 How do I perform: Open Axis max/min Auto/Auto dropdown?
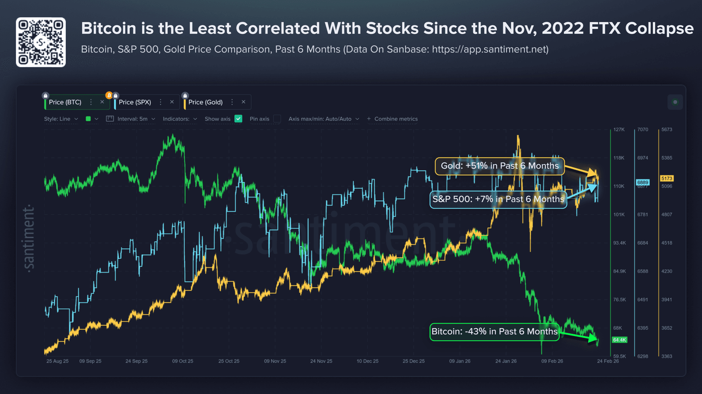[324, 119]
